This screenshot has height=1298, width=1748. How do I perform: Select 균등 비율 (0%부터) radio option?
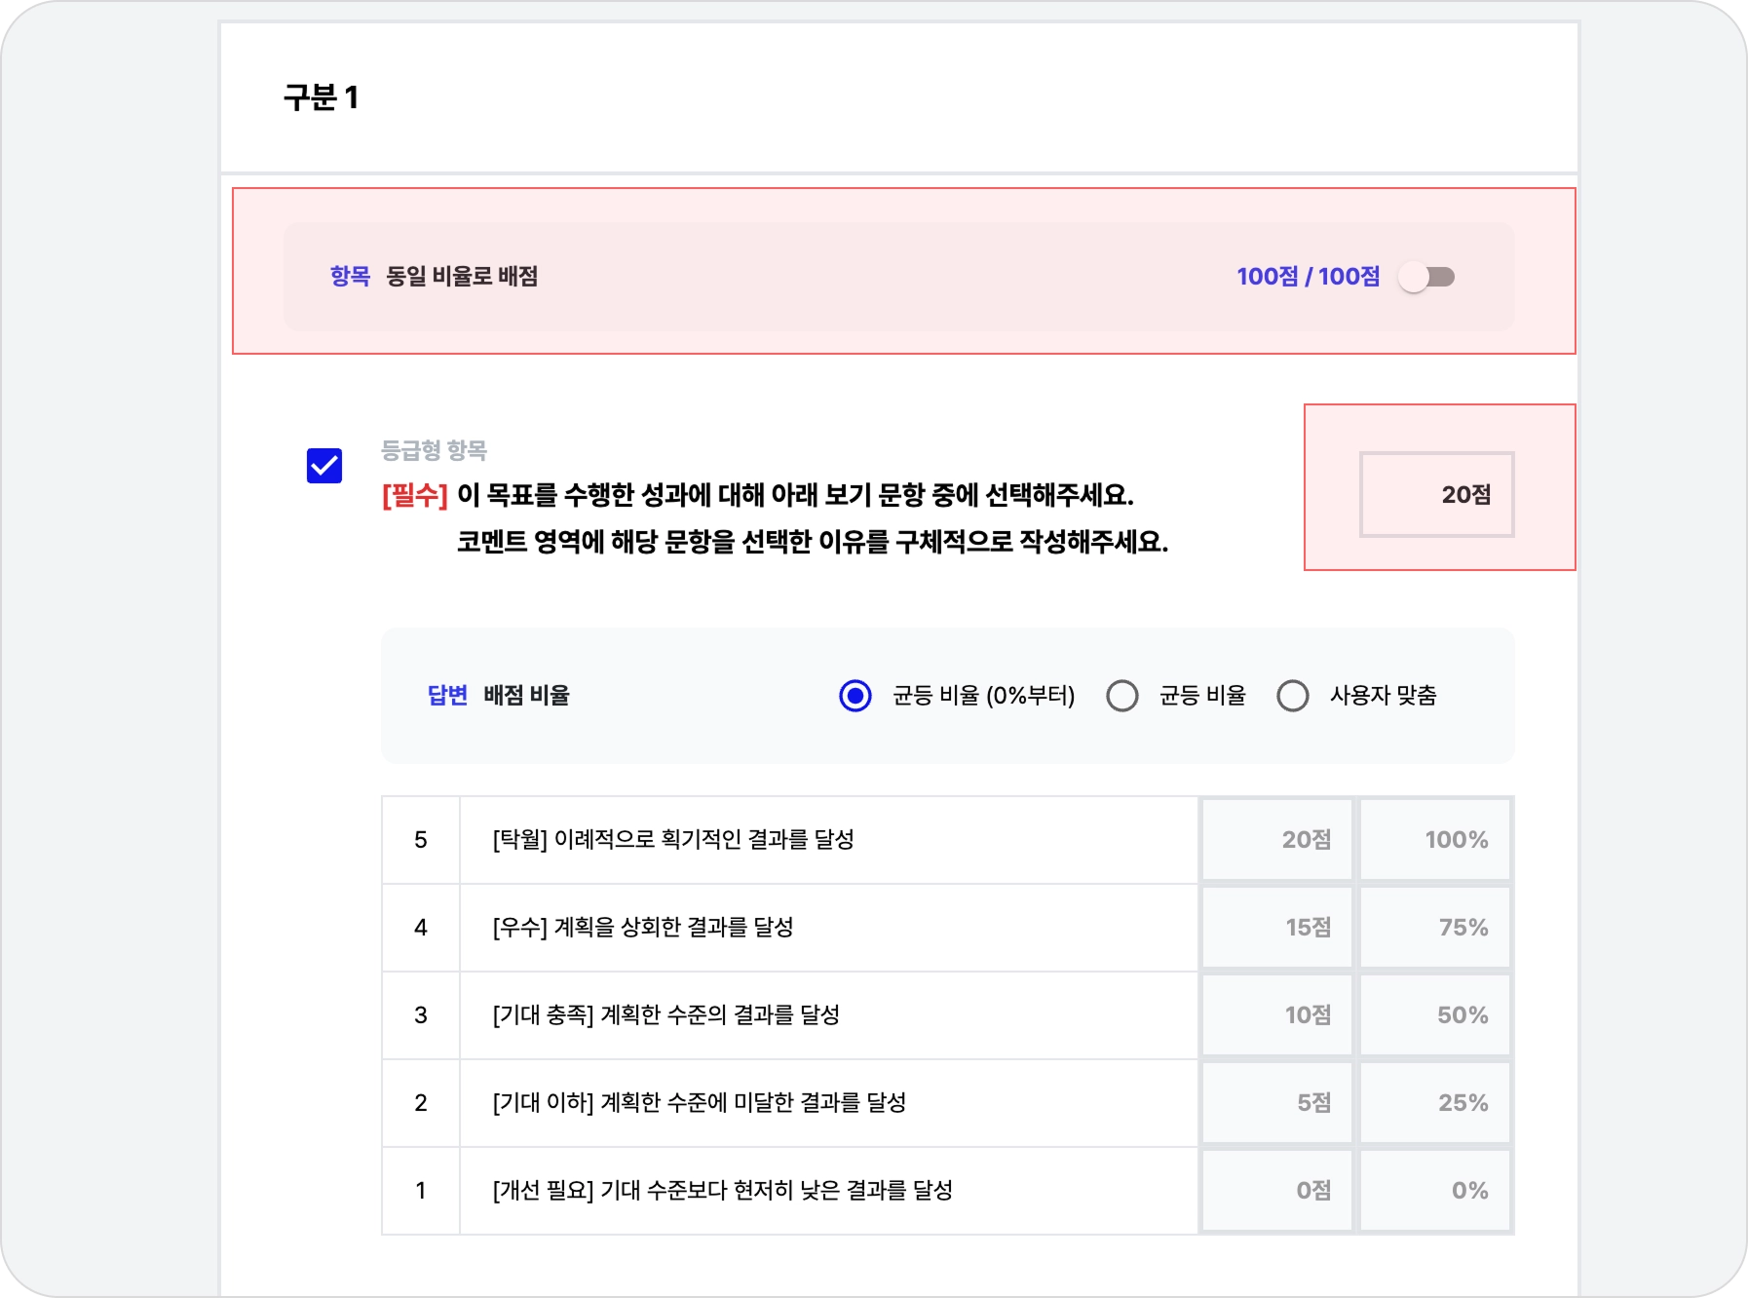coord(855,696)
